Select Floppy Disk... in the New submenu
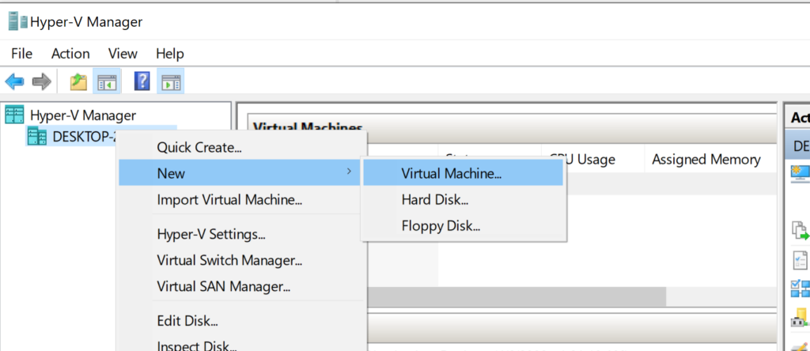Image resolution: width=810 pixels, height=351 pixels. tap(463, 225)
